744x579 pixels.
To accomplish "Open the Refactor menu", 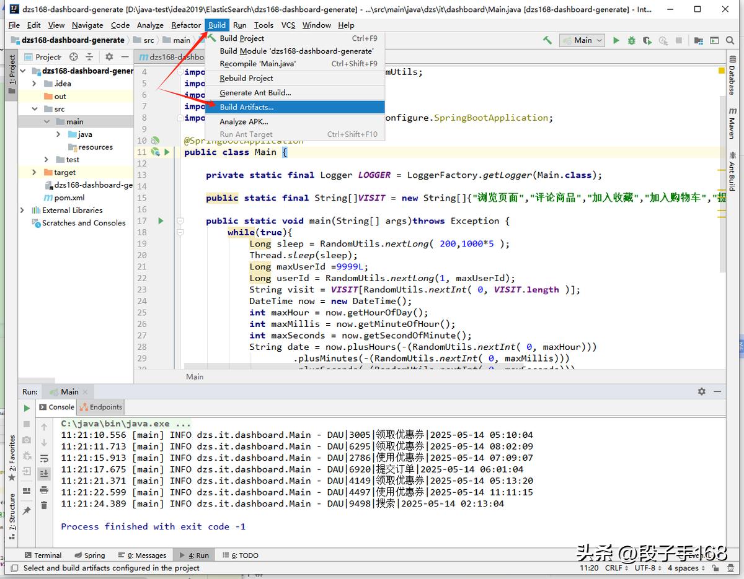I will point(186,25).
